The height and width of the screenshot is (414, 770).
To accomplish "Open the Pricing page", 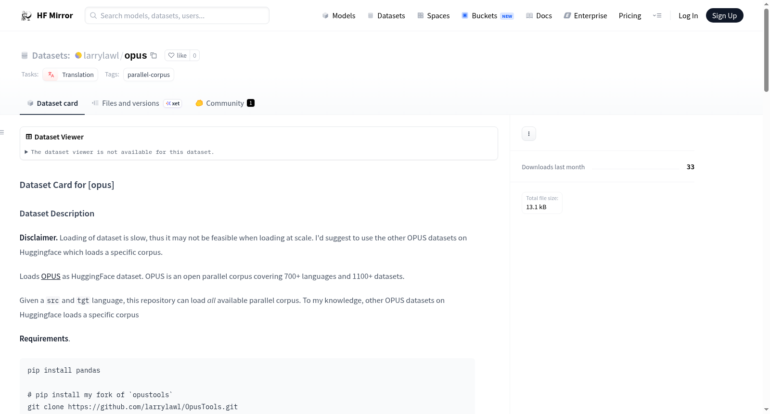I will coord(630,16).
